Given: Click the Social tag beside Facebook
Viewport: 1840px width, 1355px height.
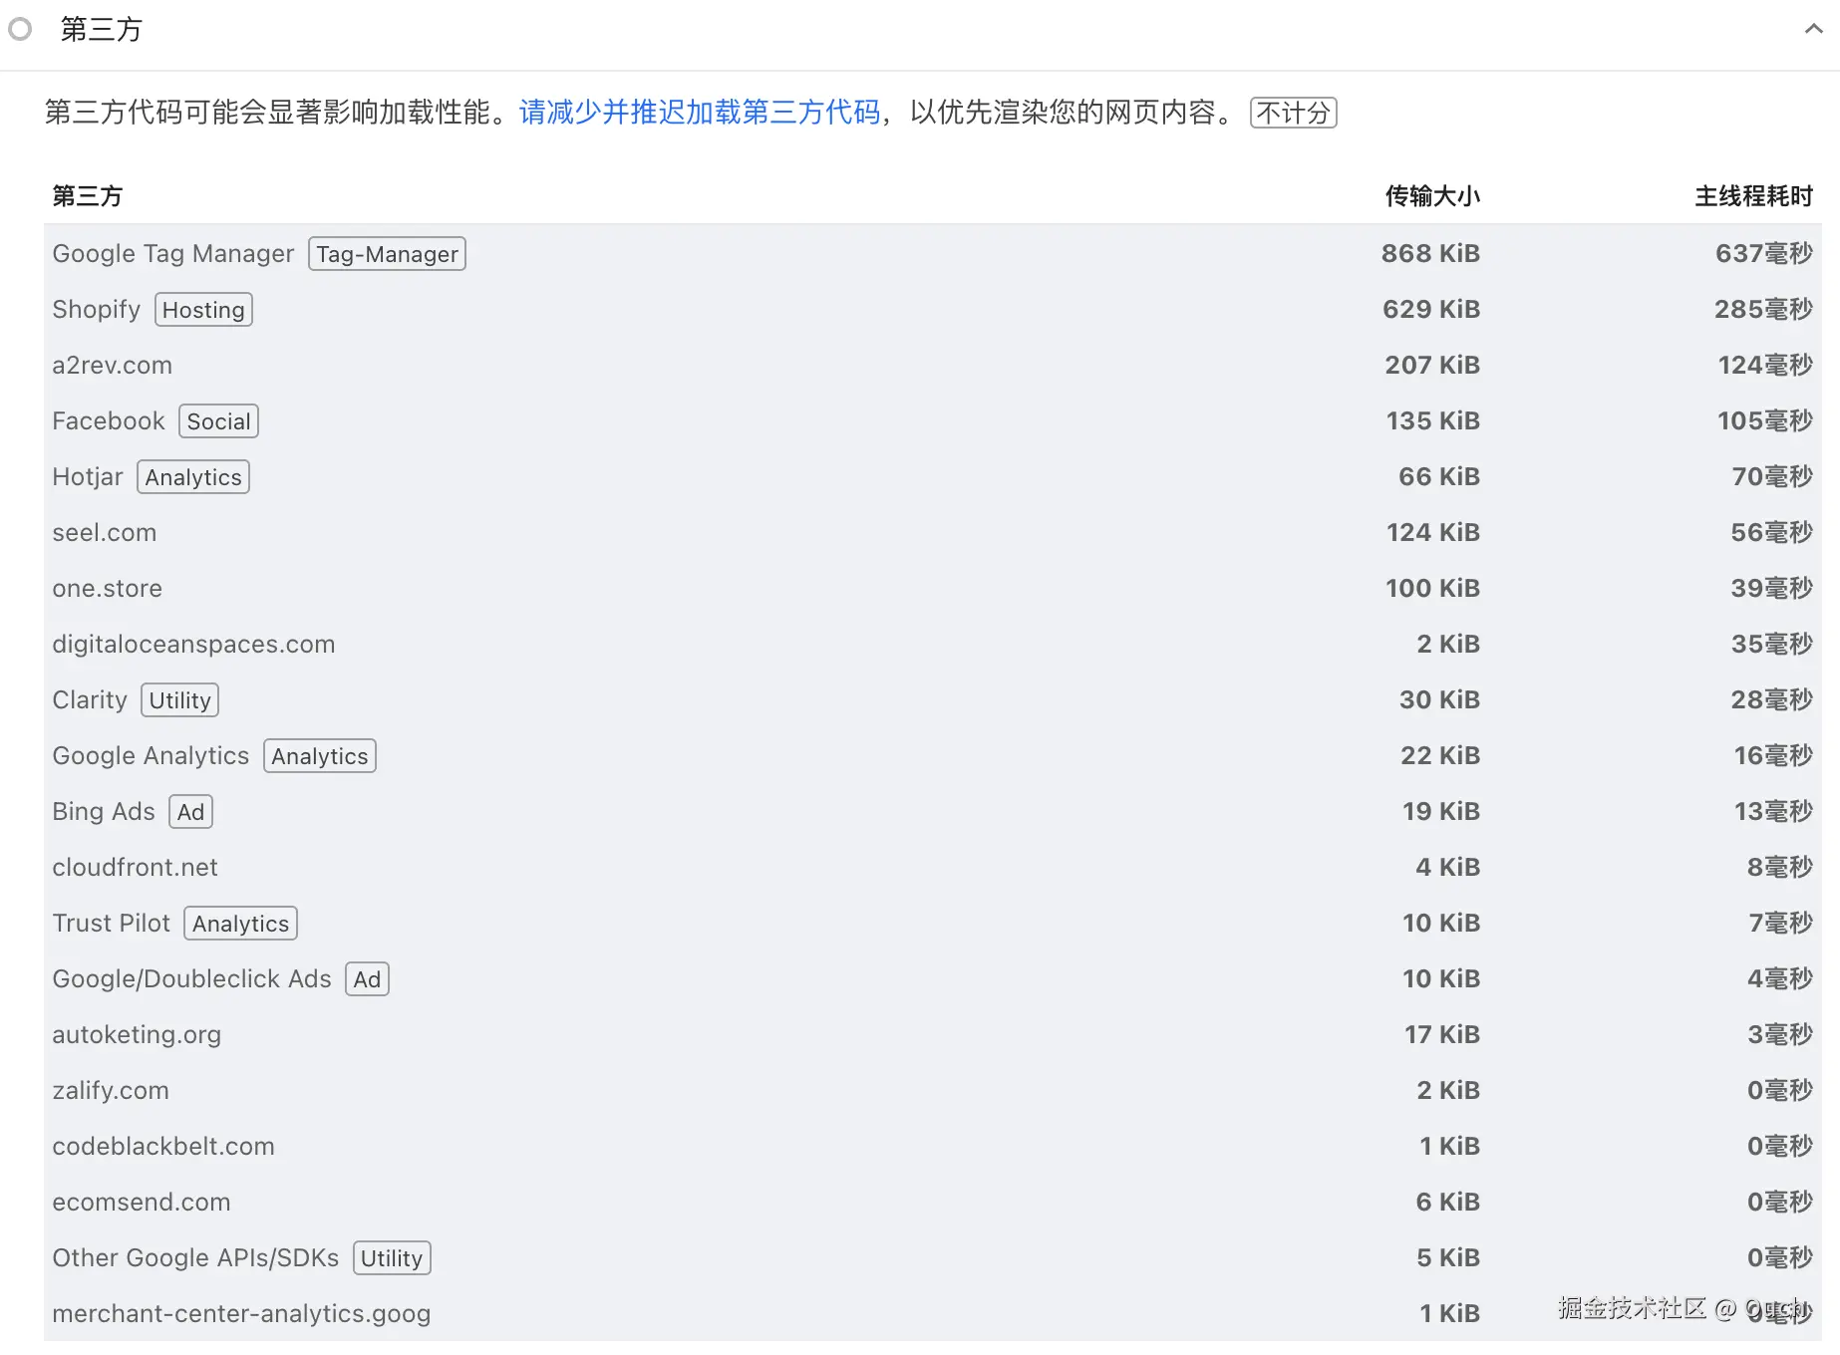Looking at the screenshot, I should tap(218, 421).
